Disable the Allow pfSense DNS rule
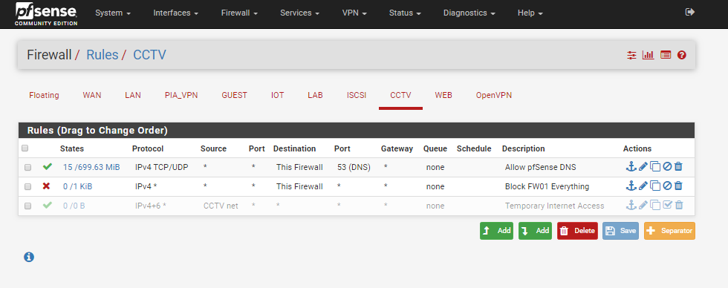The image size is (728, 288). coord(667,166)
